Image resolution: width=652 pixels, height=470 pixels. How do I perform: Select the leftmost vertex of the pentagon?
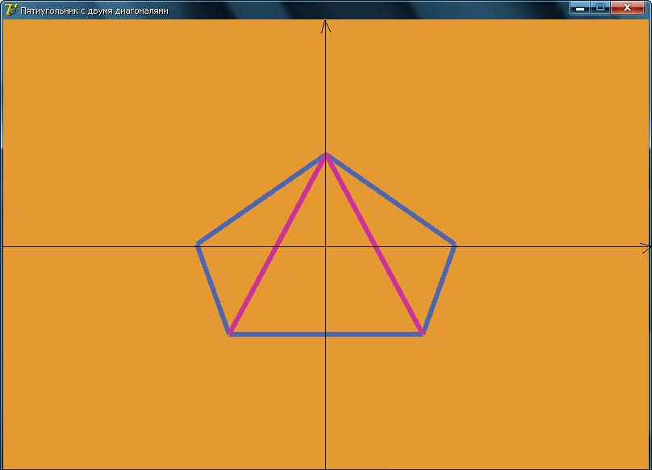pos(199,243)
